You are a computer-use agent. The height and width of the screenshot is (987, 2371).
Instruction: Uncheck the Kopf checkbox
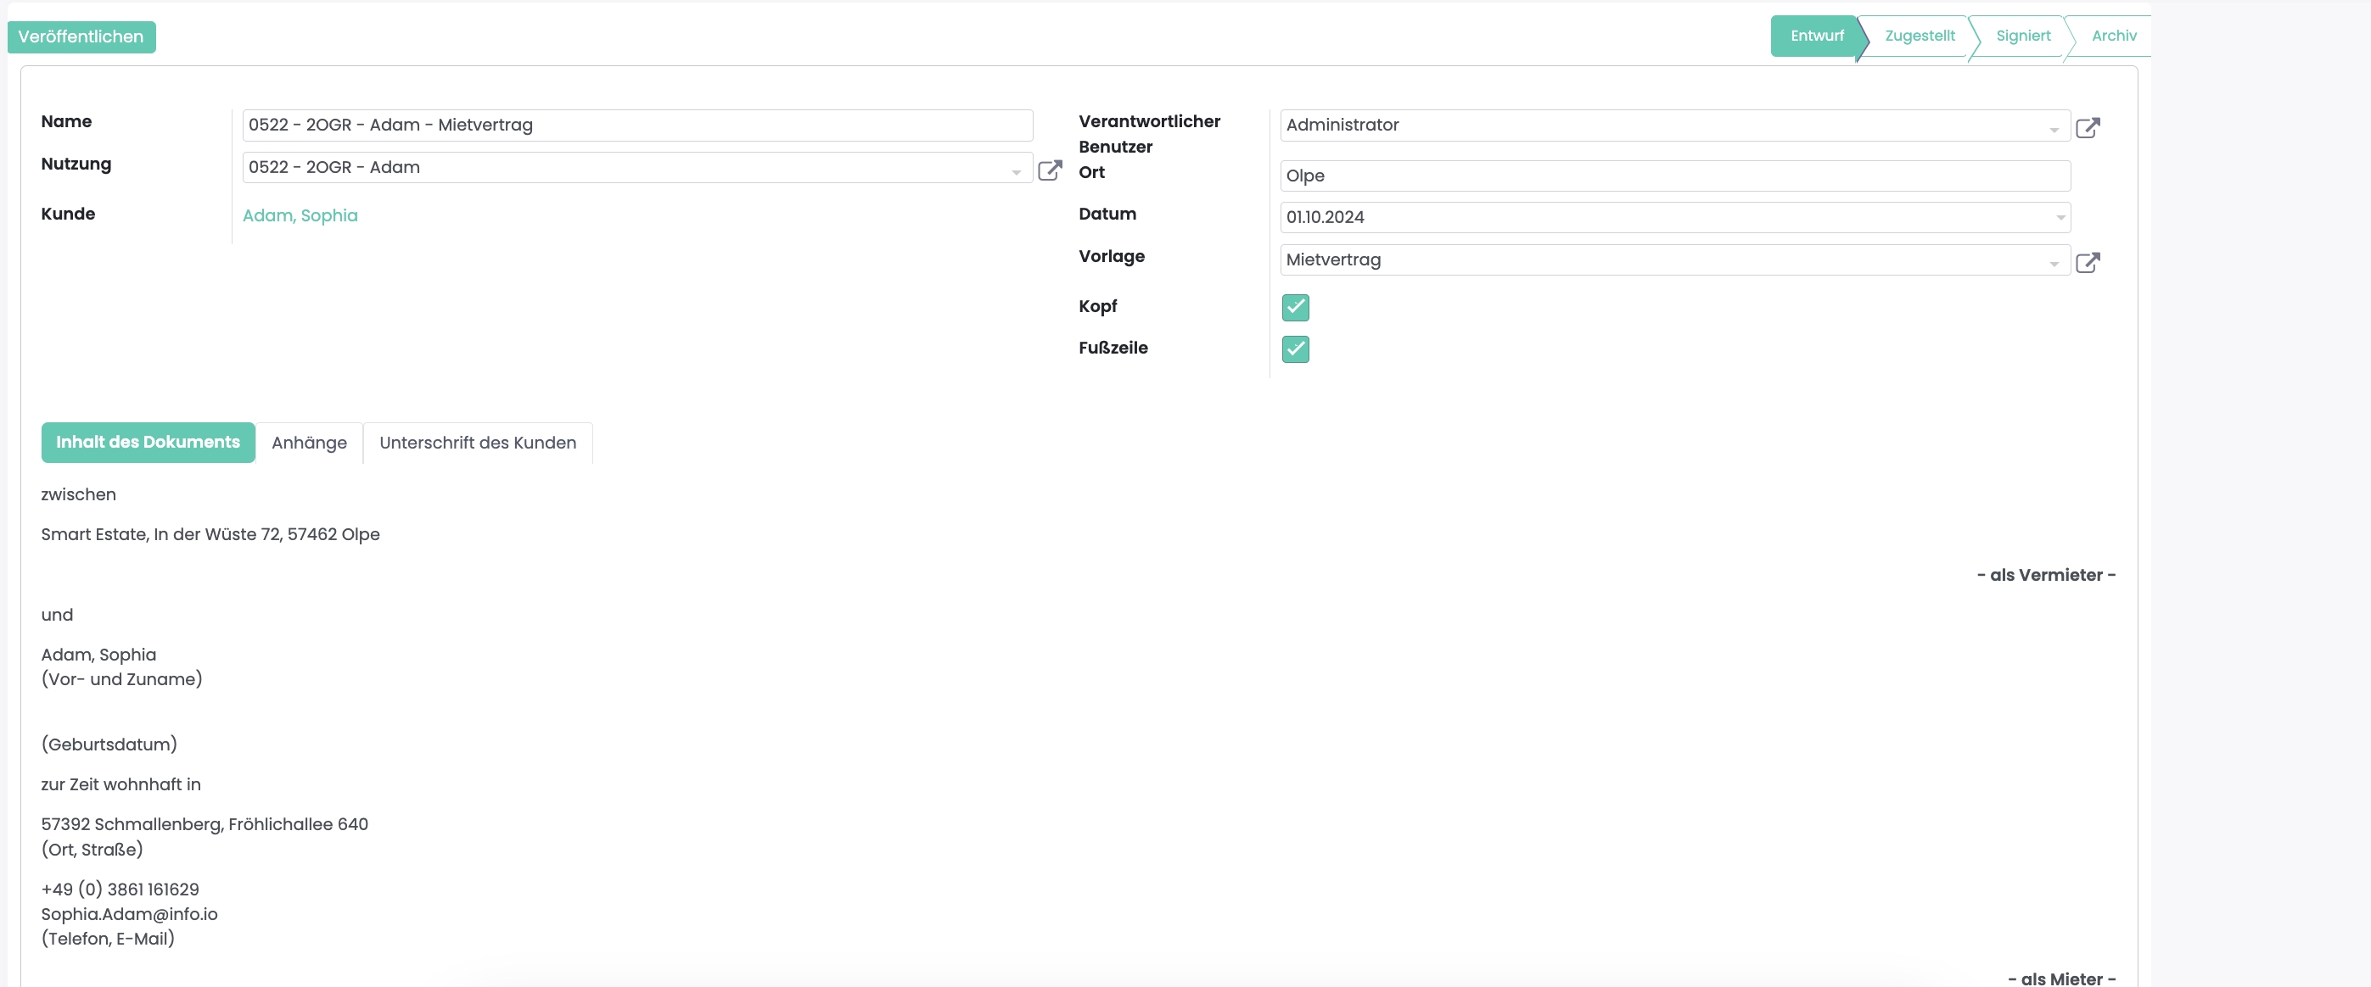pos(1294,306)
